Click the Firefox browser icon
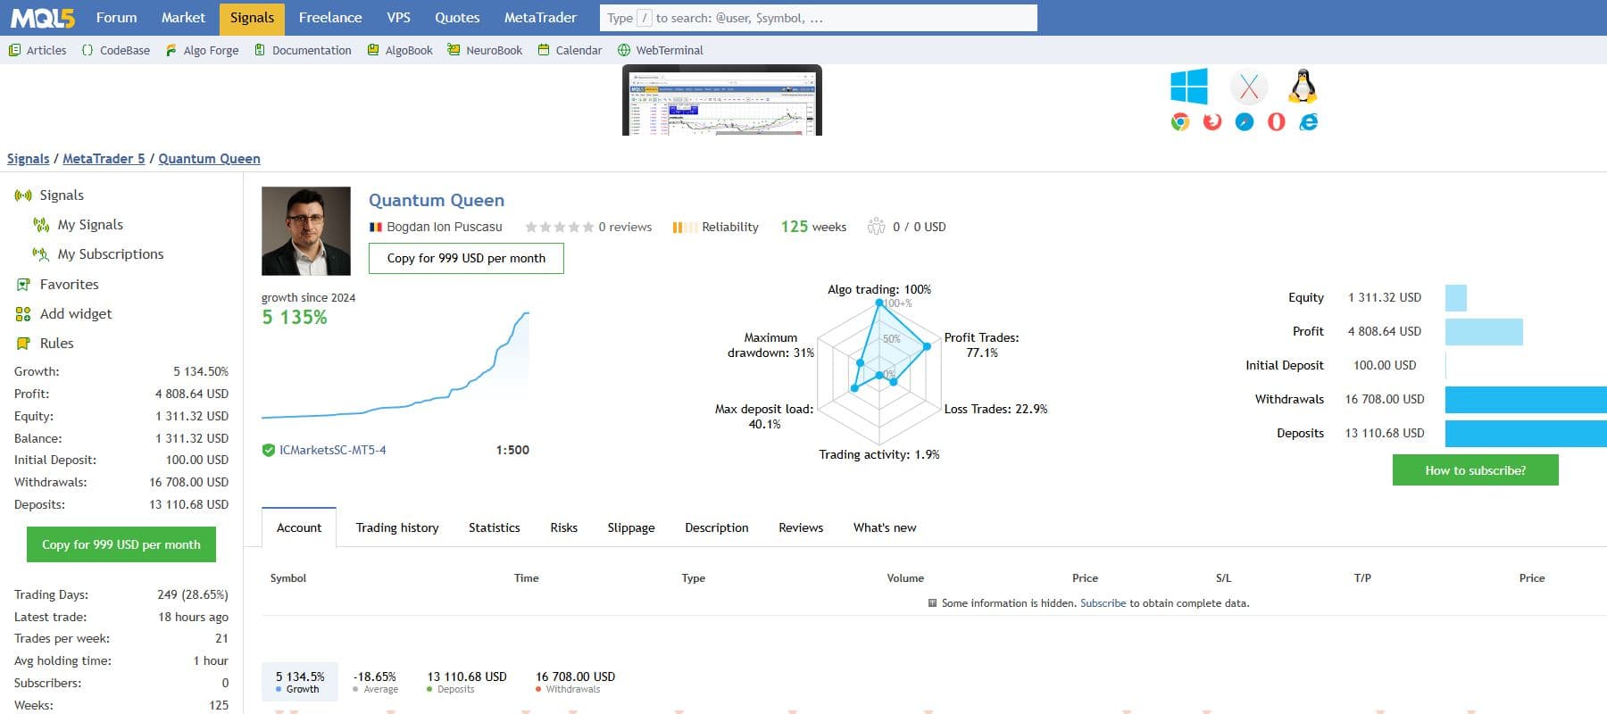This screenshot has height=714, width=1607. pyautogui.click(x=1212, y=122)
